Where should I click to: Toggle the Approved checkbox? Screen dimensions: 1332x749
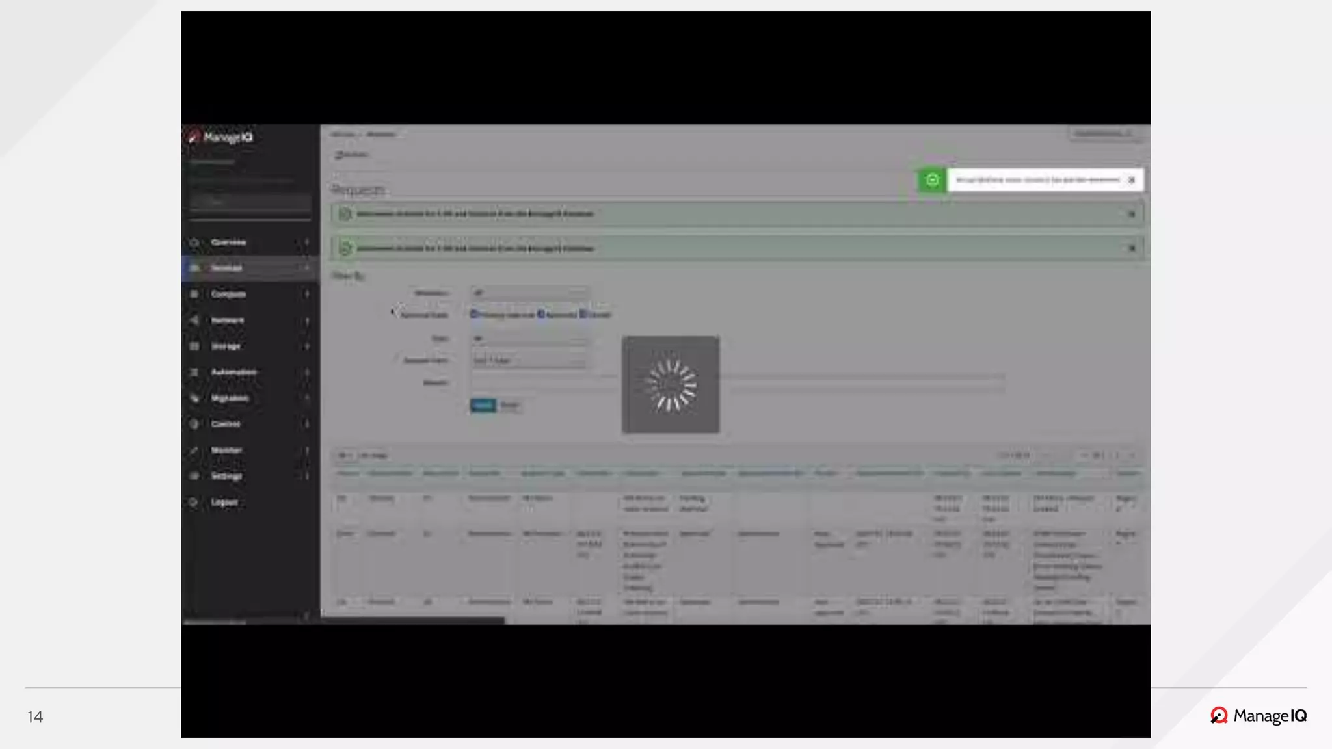[x=540, y=314]
